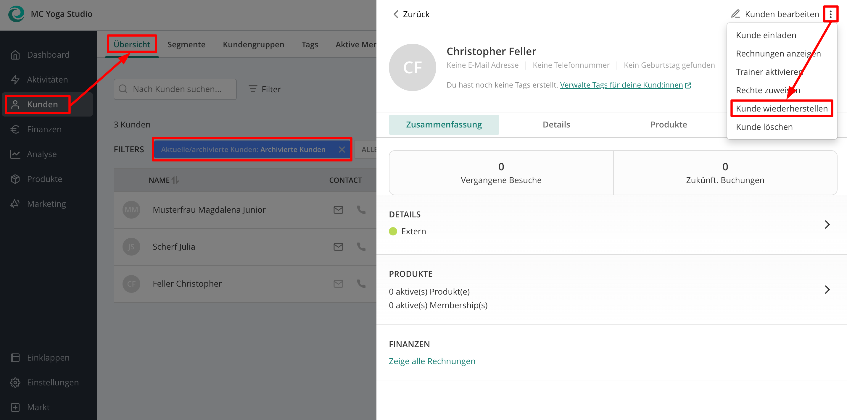
Task: Select the Zusammenfassung tab
Action: 444,125
